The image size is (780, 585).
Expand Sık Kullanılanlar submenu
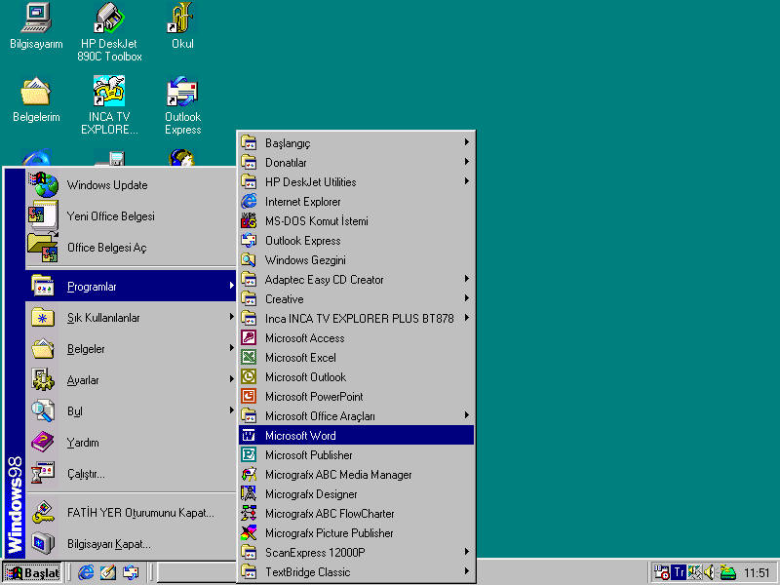[131, 318]
